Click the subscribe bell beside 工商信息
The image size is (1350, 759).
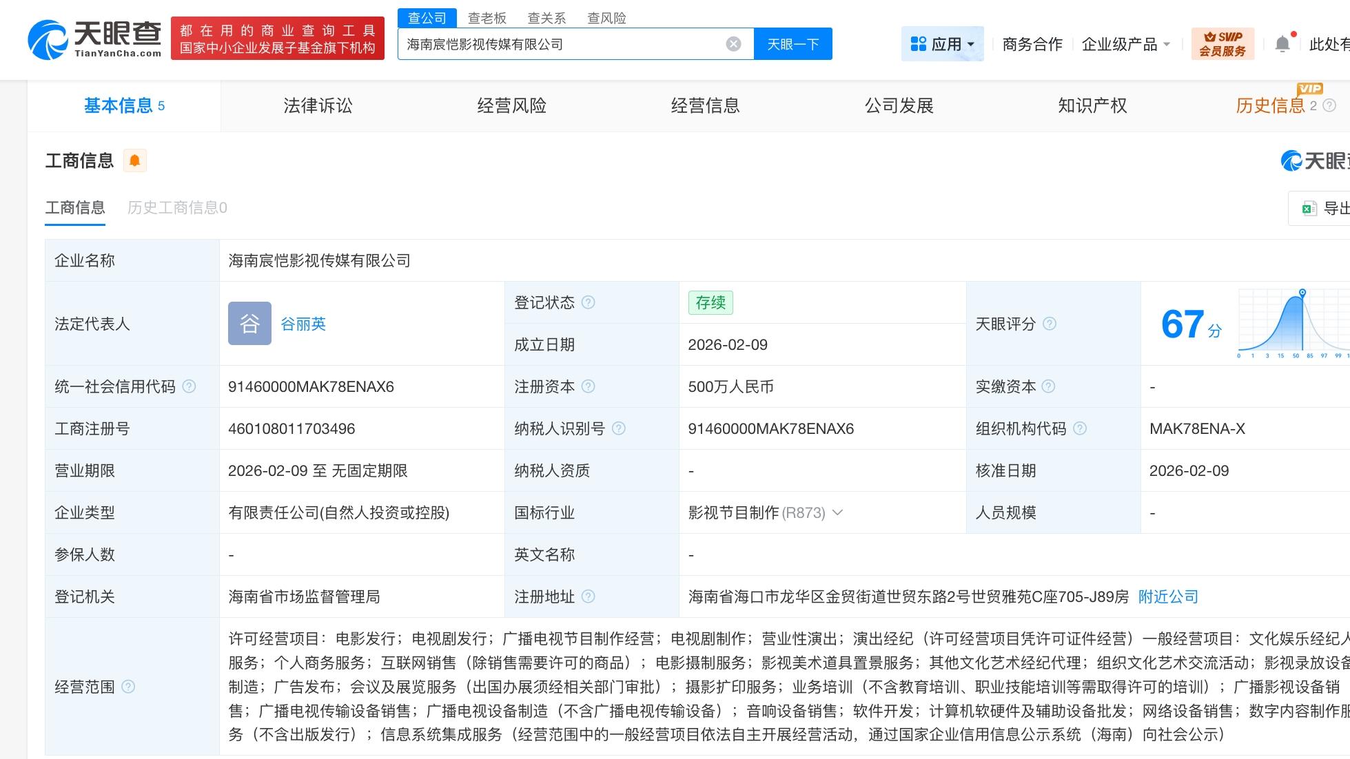[x=135, y=160]
